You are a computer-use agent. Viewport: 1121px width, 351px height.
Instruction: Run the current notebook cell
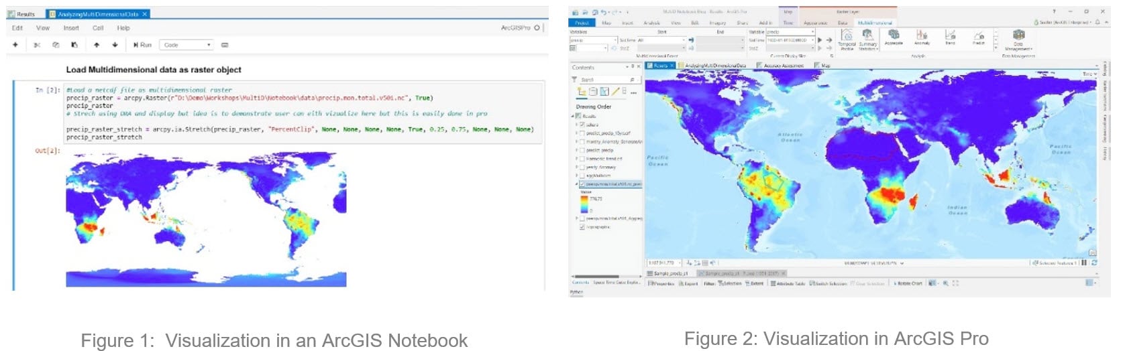[x=142, y=45]
